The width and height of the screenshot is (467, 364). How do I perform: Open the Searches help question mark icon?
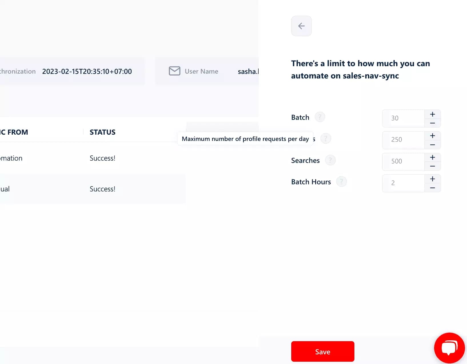coord(330,160)
